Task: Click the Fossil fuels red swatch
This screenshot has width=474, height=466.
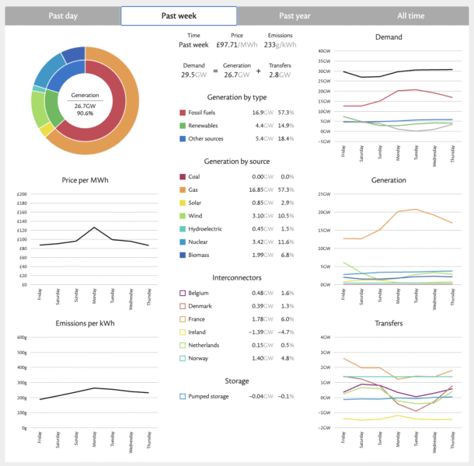Action: 183,112
